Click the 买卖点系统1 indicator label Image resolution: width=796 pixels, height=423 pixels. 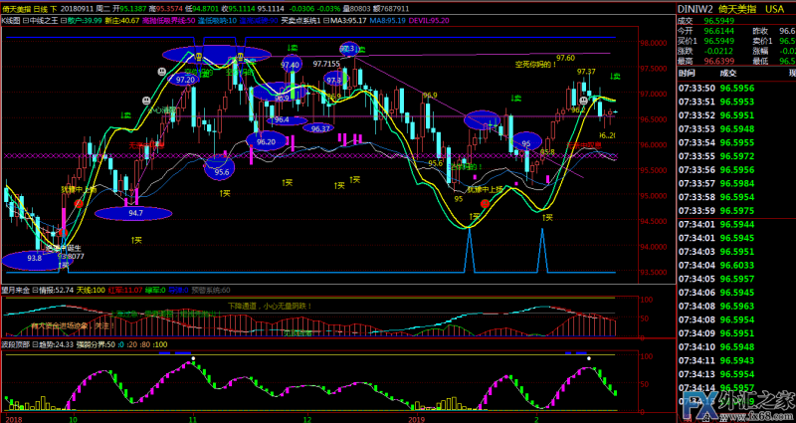[301, 21]
